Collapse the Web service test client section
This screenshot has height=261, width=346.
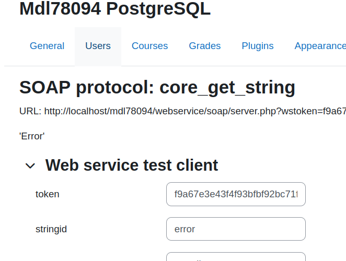click(x=30, y=166)
